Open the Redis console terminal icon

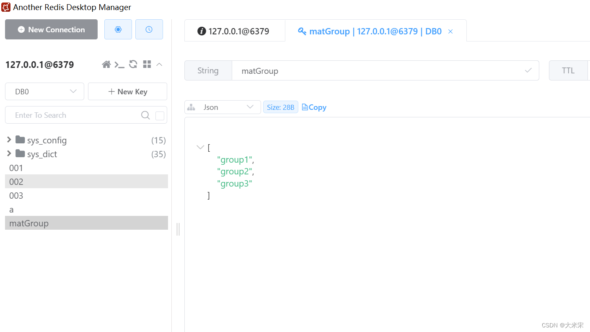(x=120, y=65)
